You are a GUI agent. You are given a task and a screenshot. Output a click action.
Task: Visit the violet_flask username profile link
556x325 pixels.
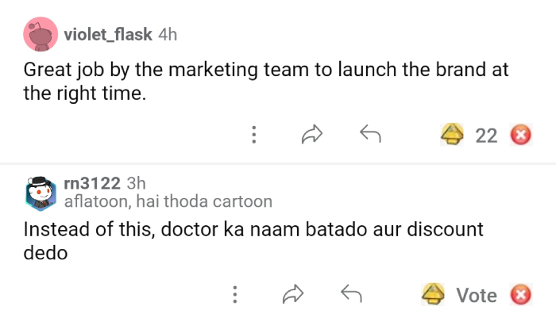coord(107,35)
